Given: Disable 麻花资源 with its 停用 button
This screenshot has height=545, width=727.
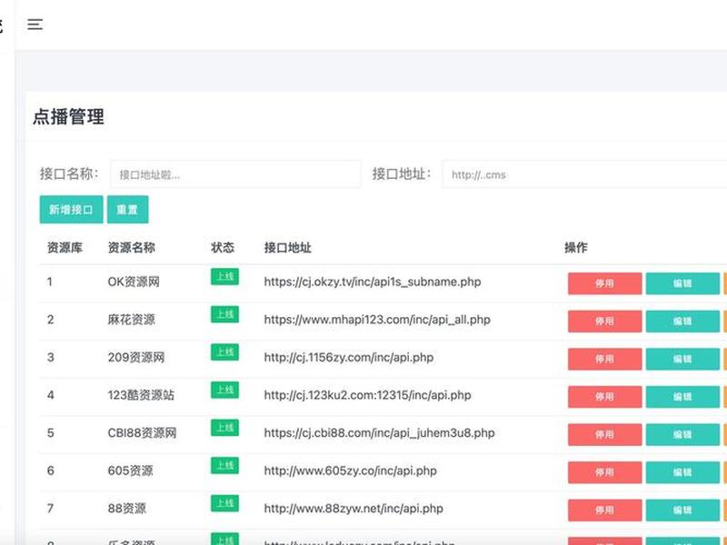Looking at the screenshot, I should tap(604, 322).
